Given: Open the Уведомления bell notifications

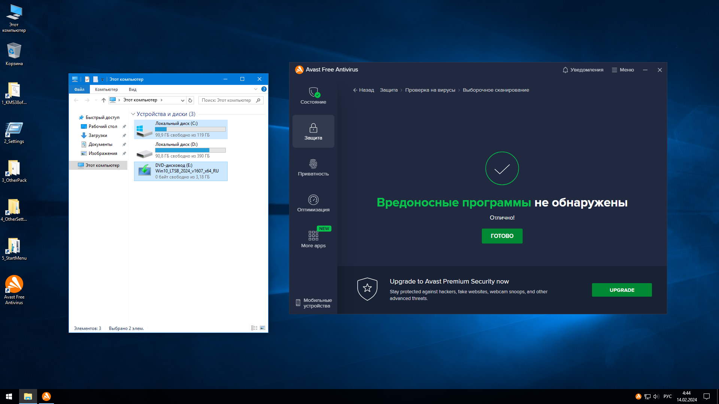Looking at the screenshot, I should 583,70.
